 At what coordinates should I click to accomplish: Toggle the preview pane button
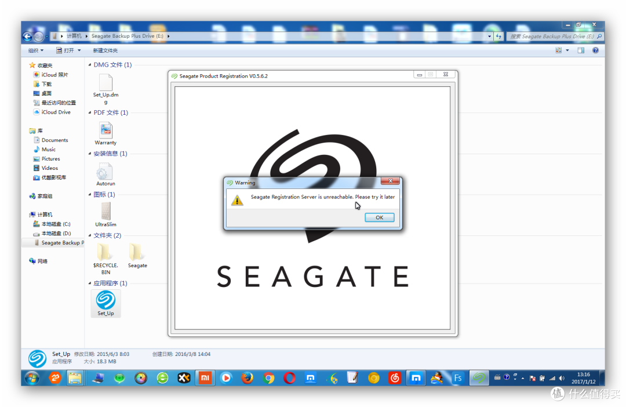(581, 50)
